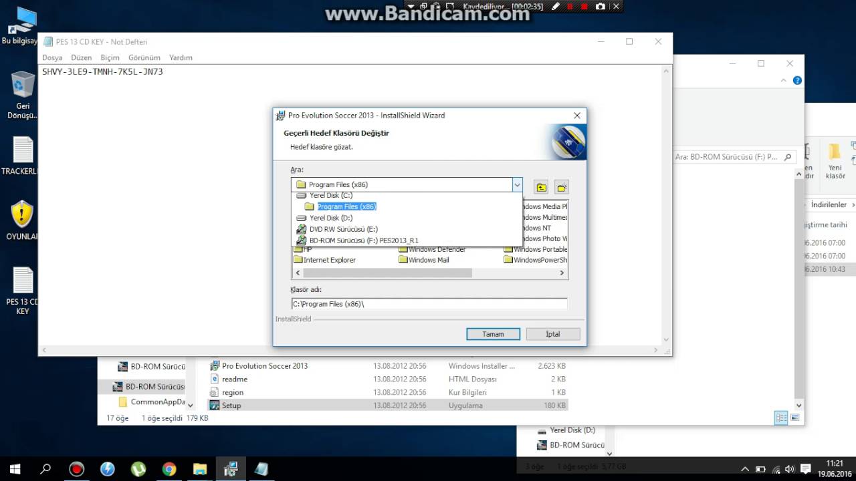Close the Bandicam recording bar
856x481 pixels.
[616, 6]
